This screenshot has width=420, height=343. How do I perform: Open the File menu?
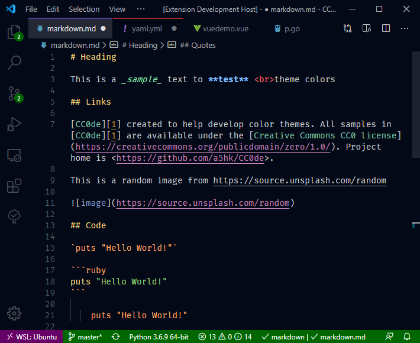(x=31, y=9)
